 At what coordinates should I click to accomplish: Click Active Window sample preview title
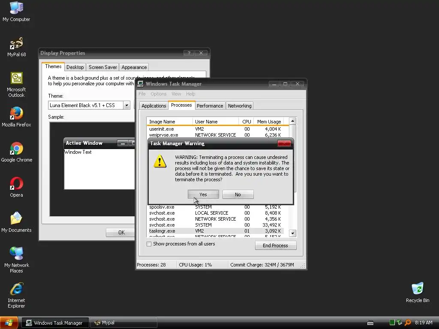[x=84, y=143]
